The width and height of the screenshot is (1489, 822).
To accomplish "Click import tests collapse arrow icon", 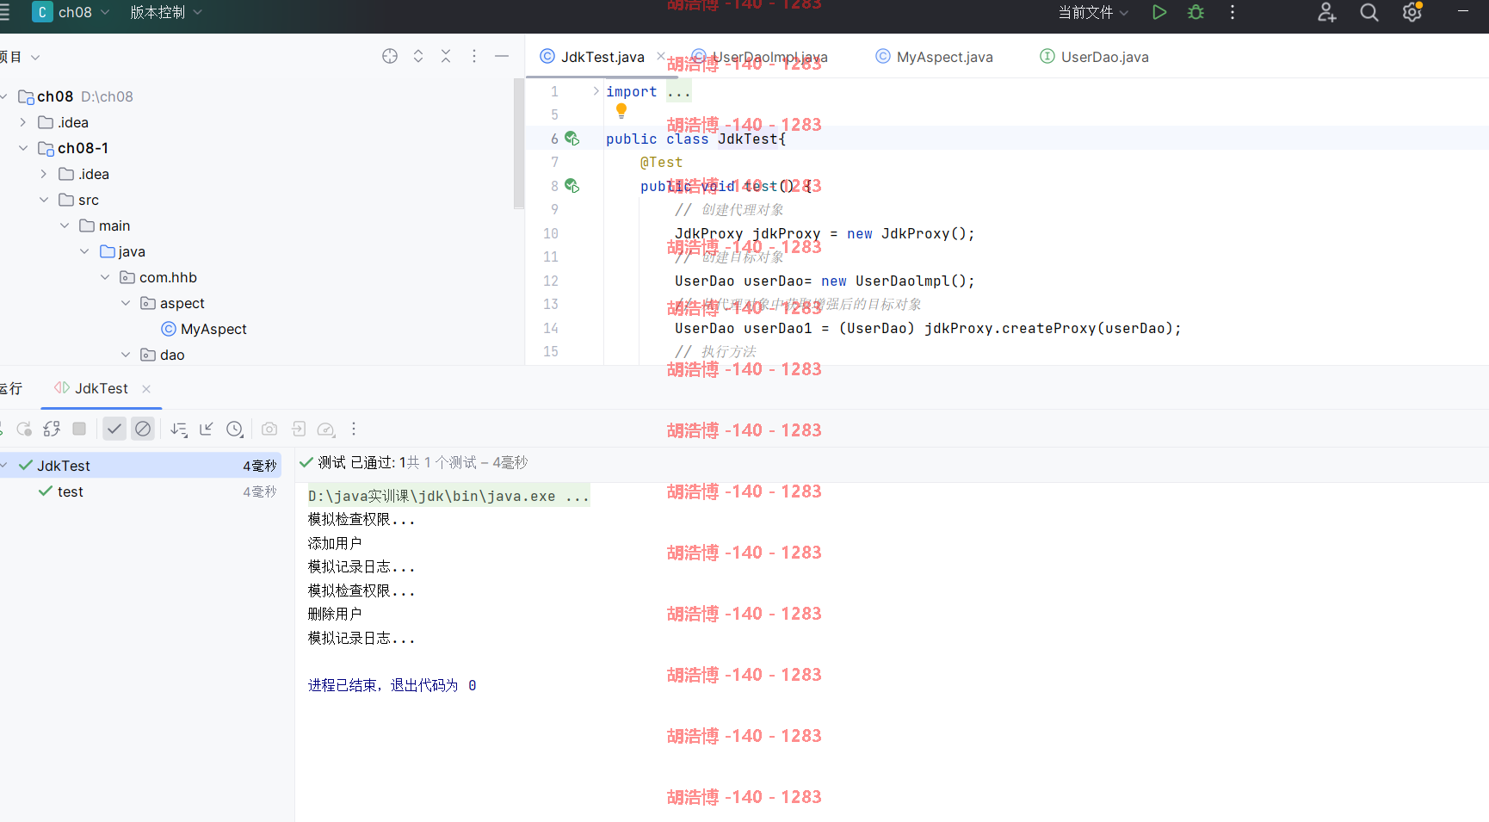I will 207,429.
